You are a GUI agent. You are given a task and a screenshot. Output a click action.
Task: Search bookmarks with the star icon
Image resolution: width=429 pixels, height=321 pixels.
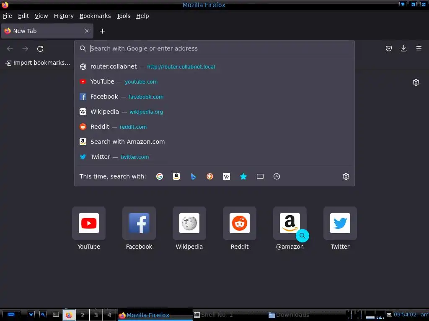click(x=243, y=176)
